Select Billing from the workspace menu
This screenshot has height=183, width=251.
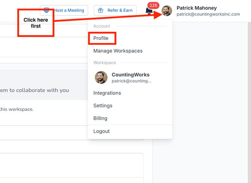100,118
